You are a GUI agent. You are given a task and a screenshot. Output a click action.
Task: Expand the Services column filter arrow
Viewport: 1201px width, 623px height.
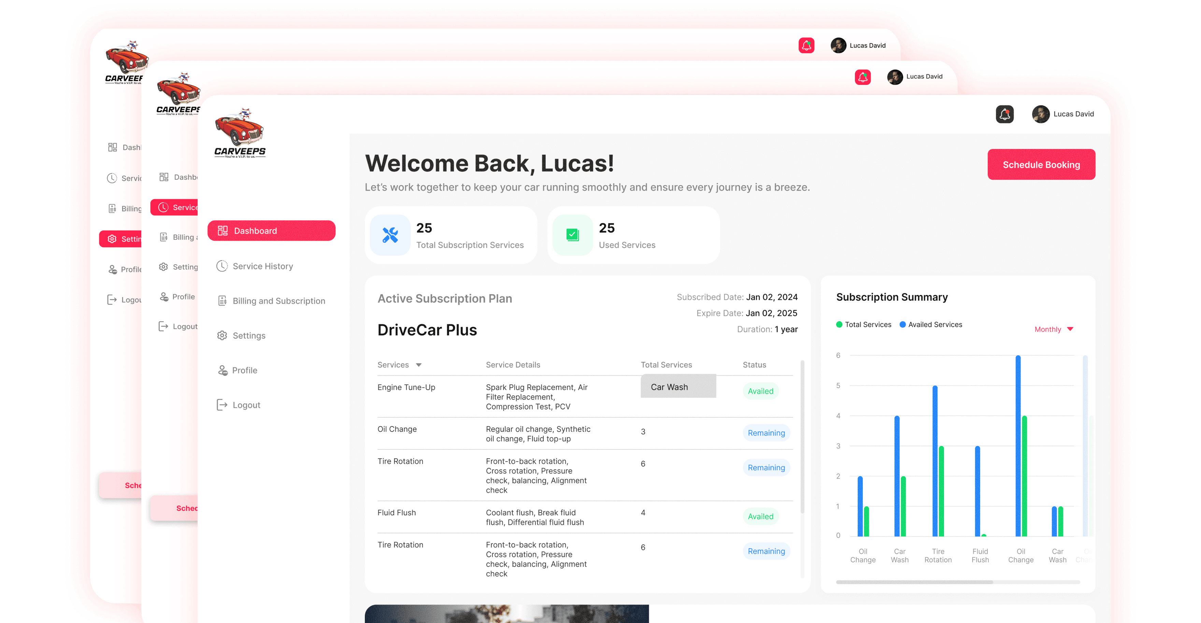point(419,365)
